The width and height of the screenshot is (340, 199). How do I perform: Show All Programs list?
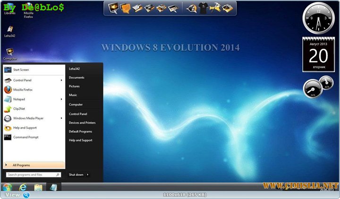click(x=33, y=165)
